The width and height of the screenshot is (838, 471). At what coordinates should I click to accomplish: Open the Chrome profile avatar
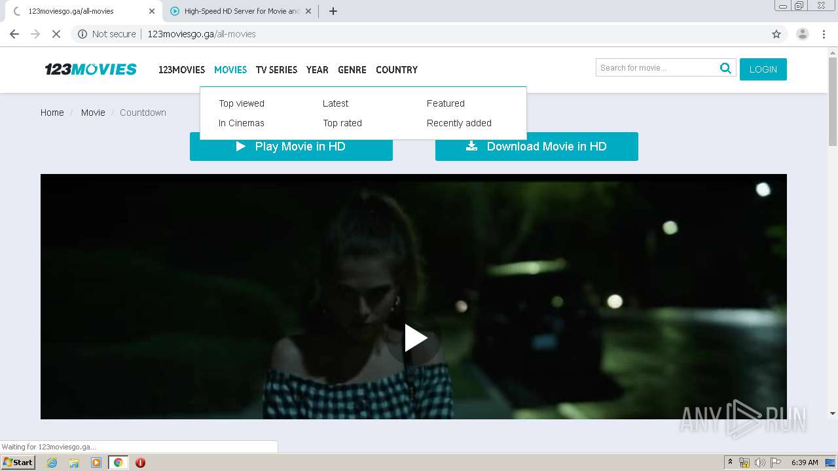point(803,34)
